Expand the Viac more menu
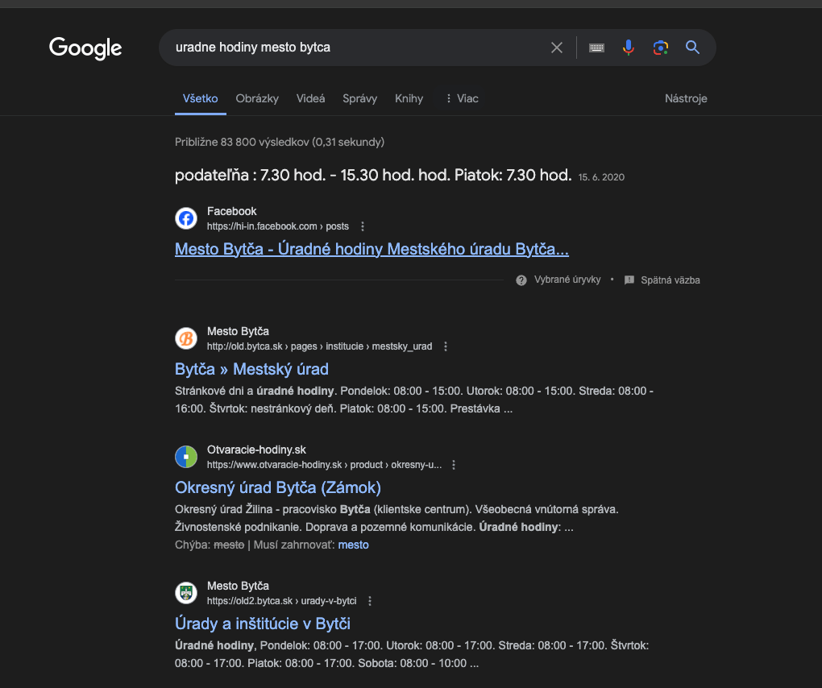The height and width of the screenshot is (688, 822). point(462,98)
